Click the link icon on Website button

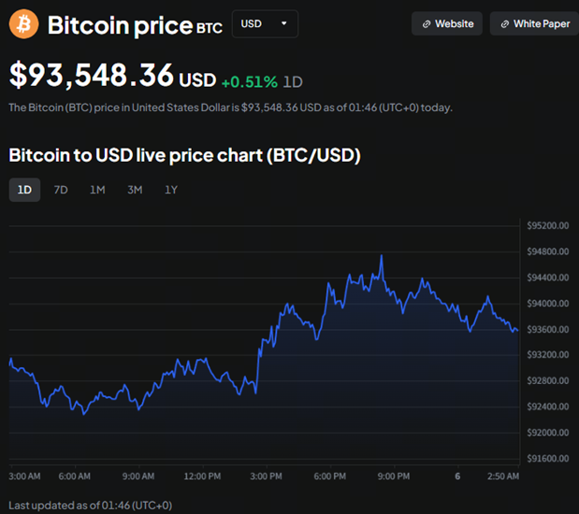[x=427, y=24]
